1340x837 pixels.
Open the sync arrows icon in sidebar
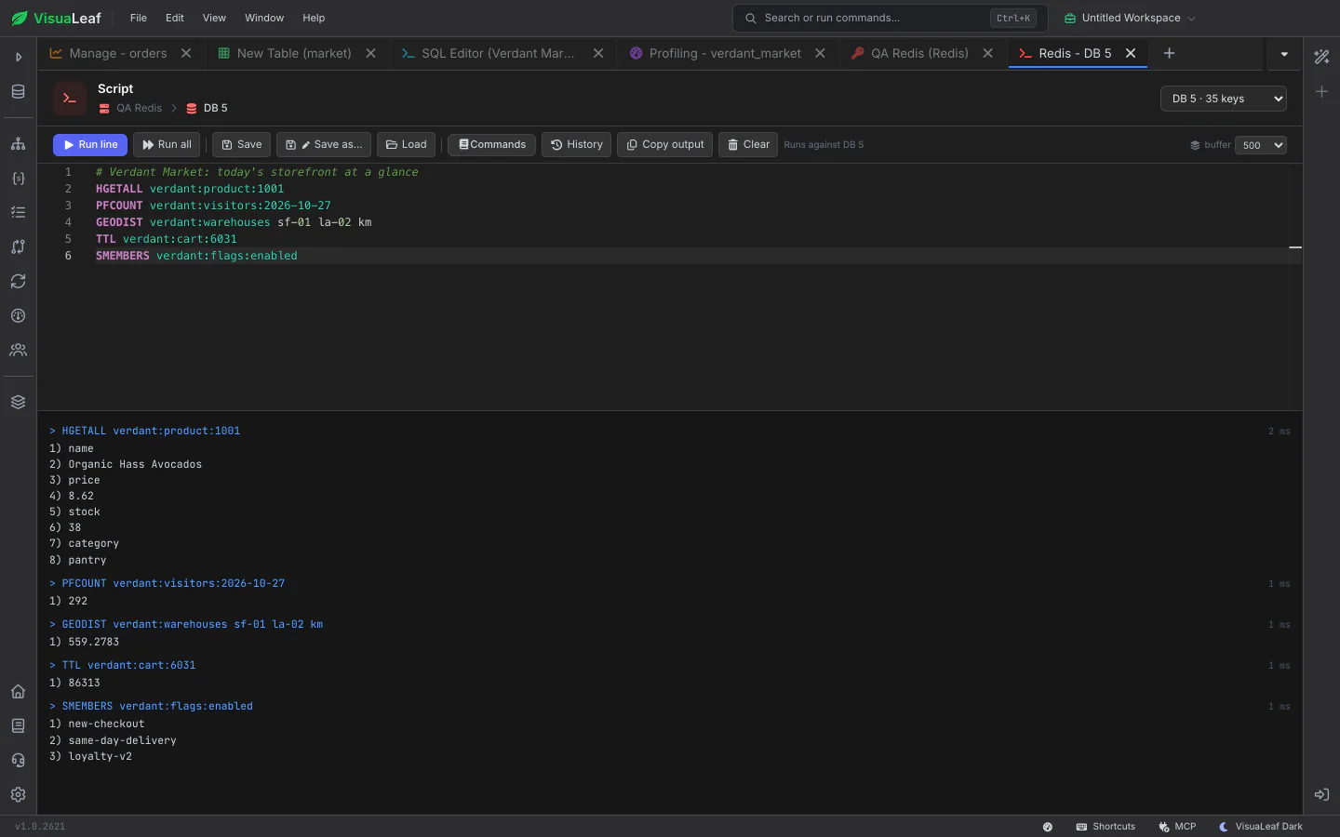pos(18,281)
